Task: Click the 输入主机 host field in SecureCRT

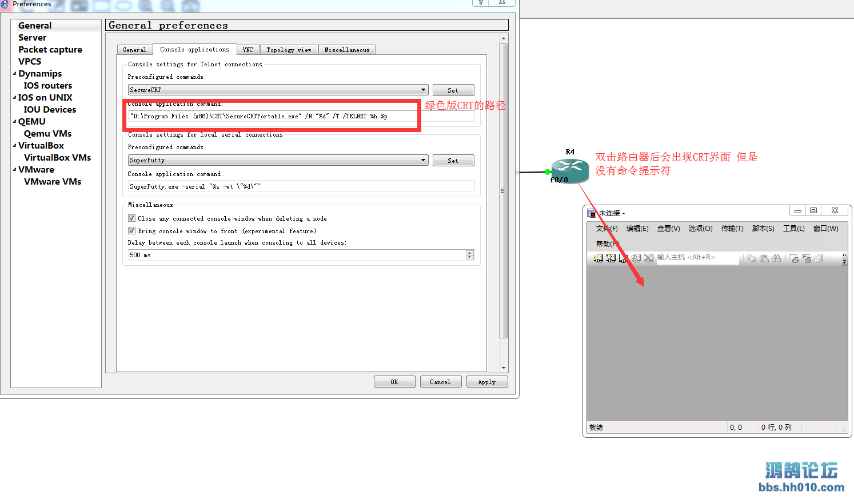Action: coord(697,258)
